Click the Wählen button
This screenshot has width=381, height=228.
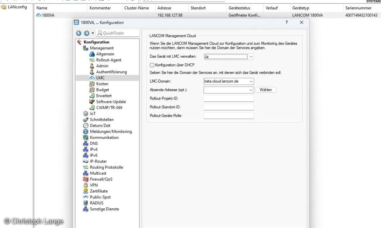(x=266, y=90)
